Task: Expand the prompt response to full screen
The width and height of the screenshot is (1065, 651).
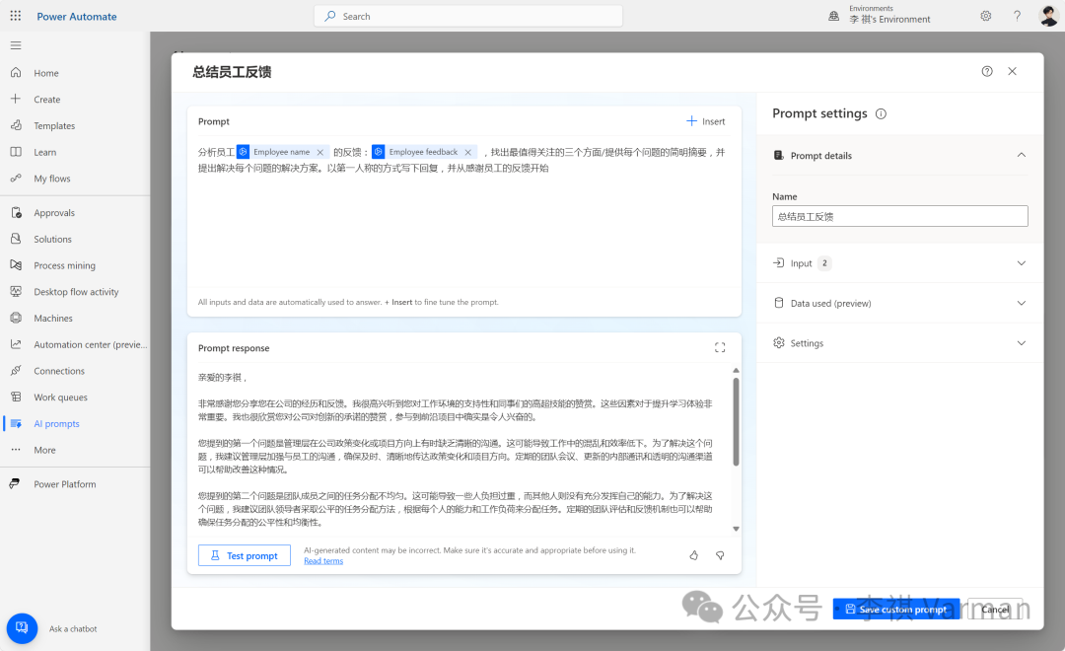Action: pos(720,348)
